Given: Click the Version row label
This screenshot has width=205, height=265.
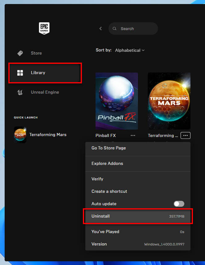Looking at the screenshot, I should (99, 244).
